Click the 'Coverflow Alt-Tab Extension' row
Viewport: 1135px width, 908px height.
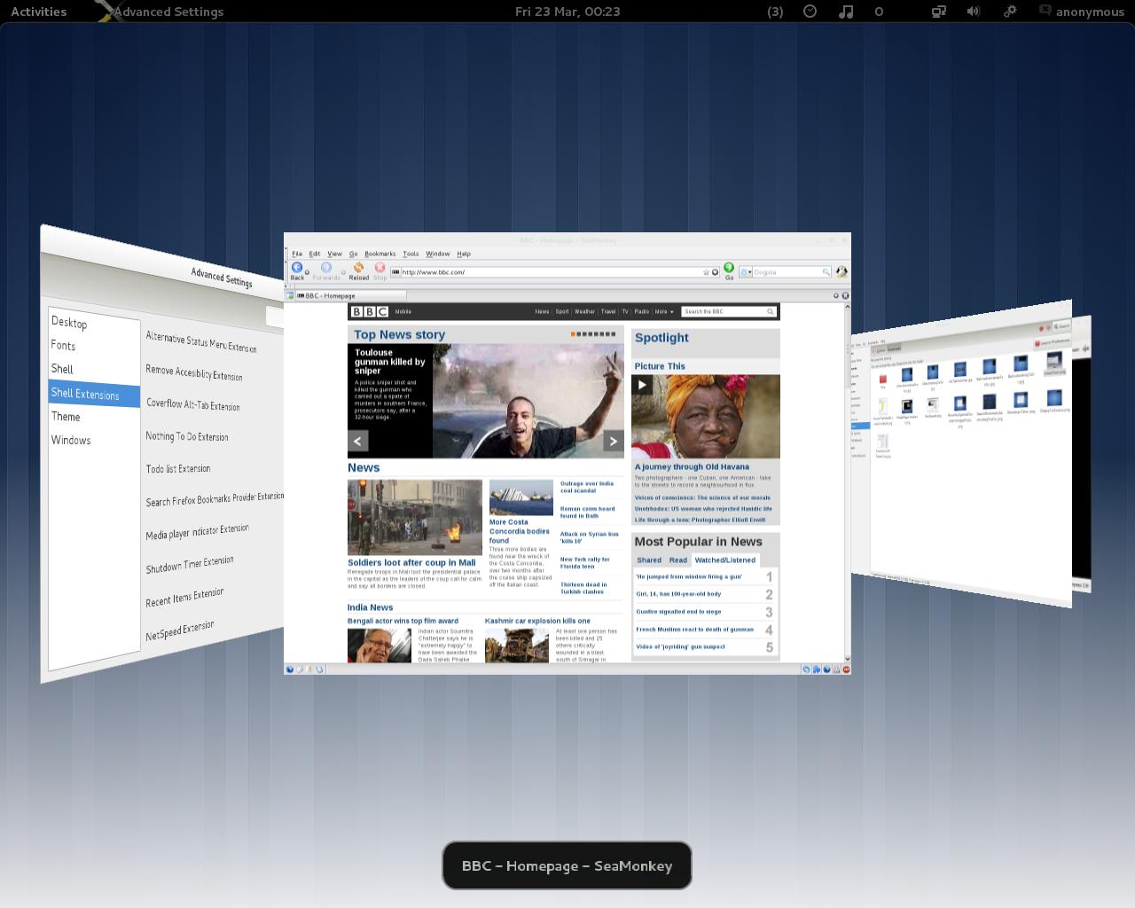193,403
